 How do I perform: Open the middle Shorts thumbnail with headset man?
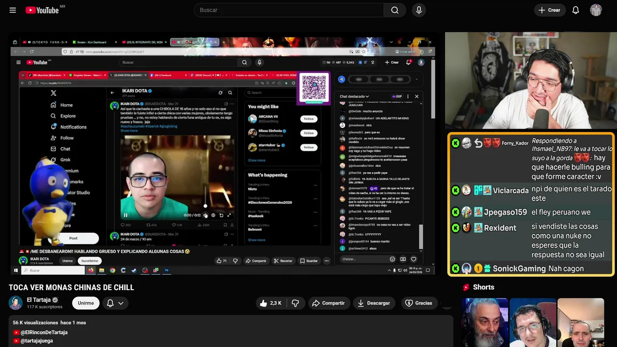tap(533, 322)
